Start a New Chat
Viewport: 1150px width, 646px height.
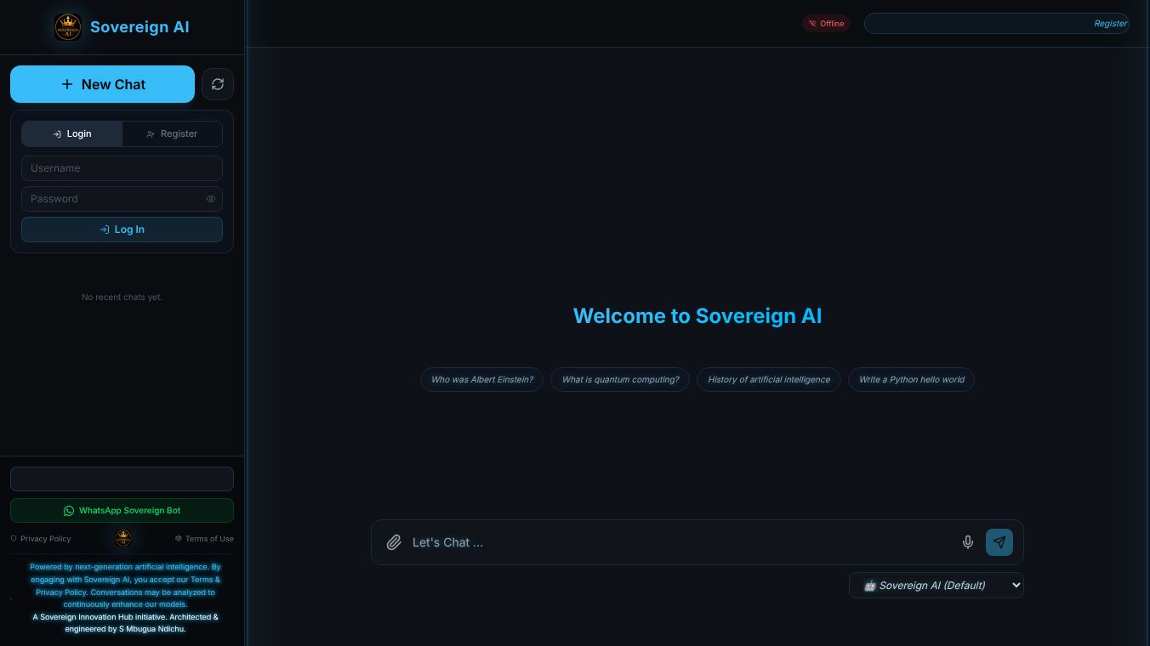pos(102,84)
